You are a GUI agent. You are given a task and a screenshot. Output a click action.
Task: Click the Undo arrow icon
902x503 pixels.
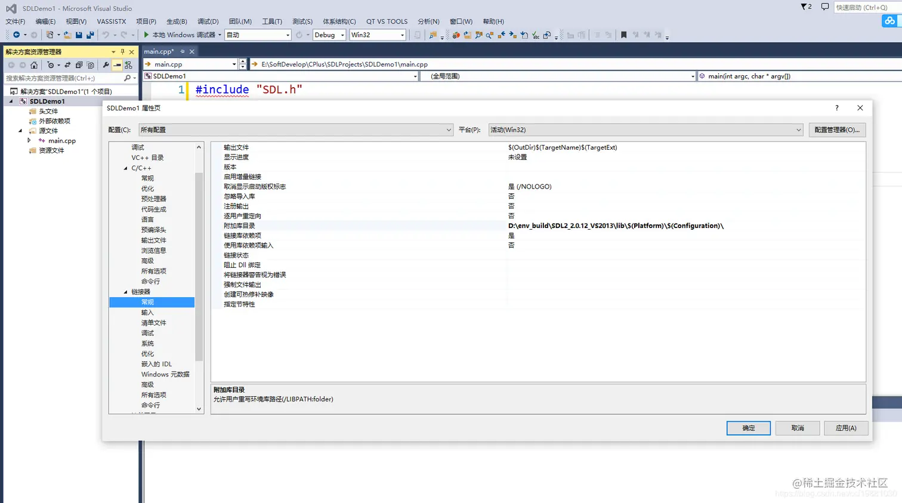106,35
